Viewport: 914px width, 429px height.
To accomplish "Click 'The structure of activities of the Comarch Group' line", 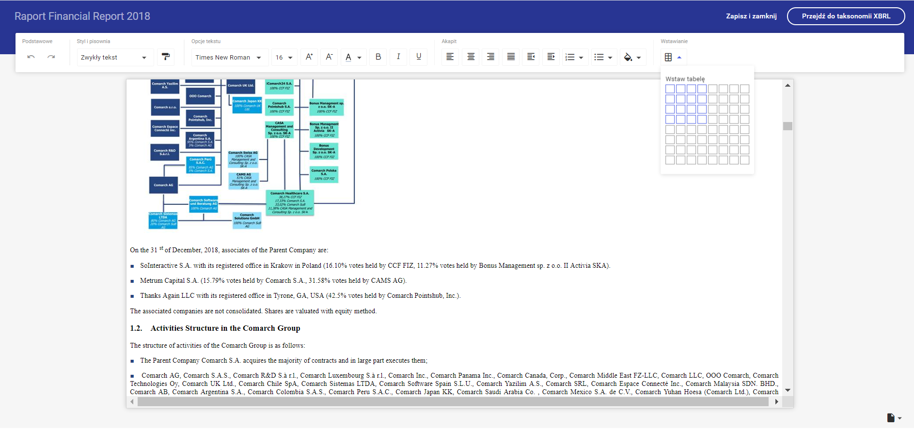I will (218, 345).
